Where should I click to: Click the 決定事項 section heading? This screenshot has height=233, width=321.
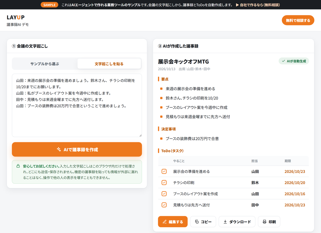[x=168, y=129]
